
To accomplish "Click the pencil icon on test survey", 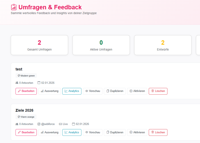I will (x=19, y=91).
